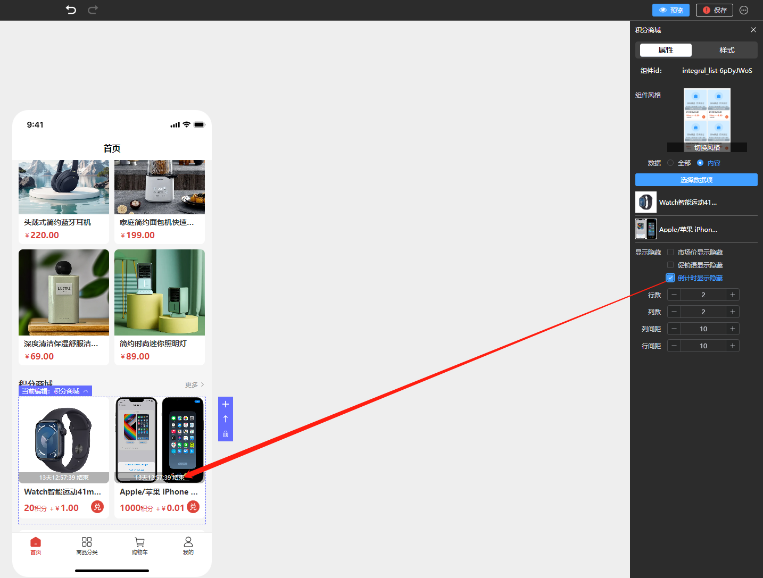Screen dimensions: 763x578
Task: Click the redo arrow icon
Action: pos(93,10)
